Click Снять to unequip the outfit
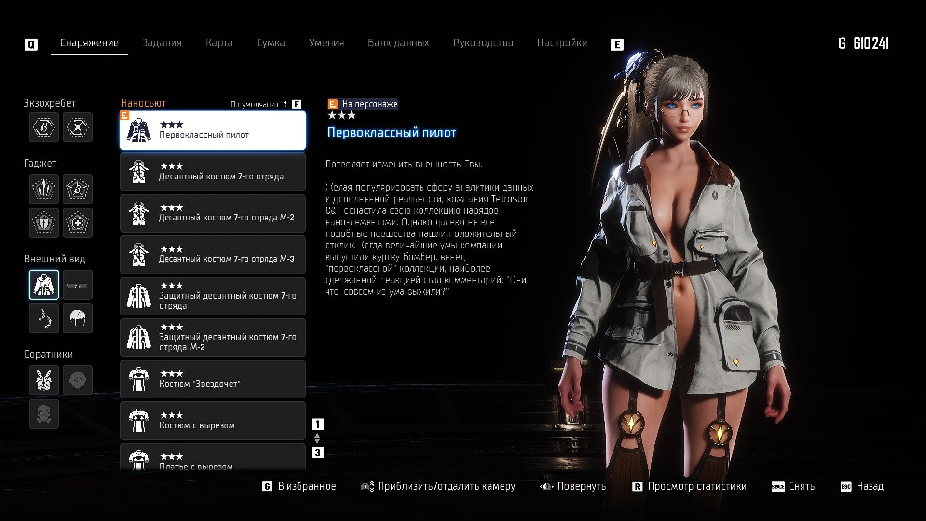 (793, 486)
